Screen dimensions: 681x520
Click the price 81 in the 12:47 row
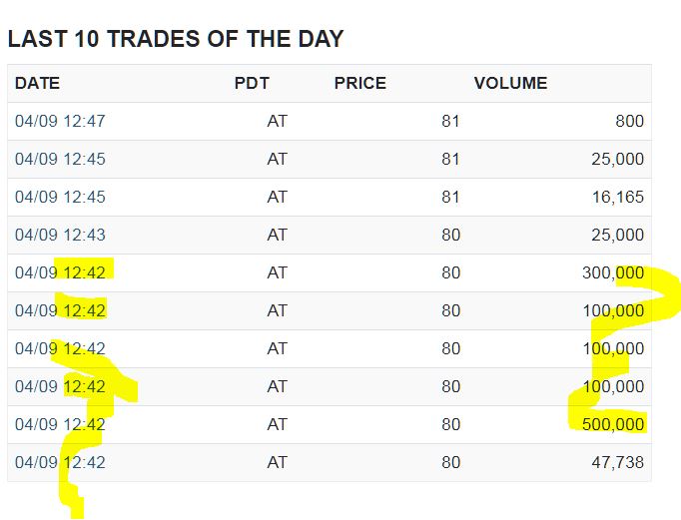coord(450,122)
